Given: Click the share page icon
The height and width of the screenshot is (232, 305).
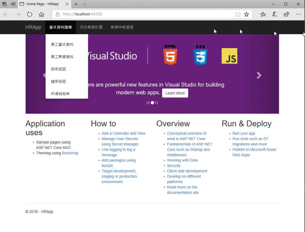Looking at the screenshot, I should 286,14.
